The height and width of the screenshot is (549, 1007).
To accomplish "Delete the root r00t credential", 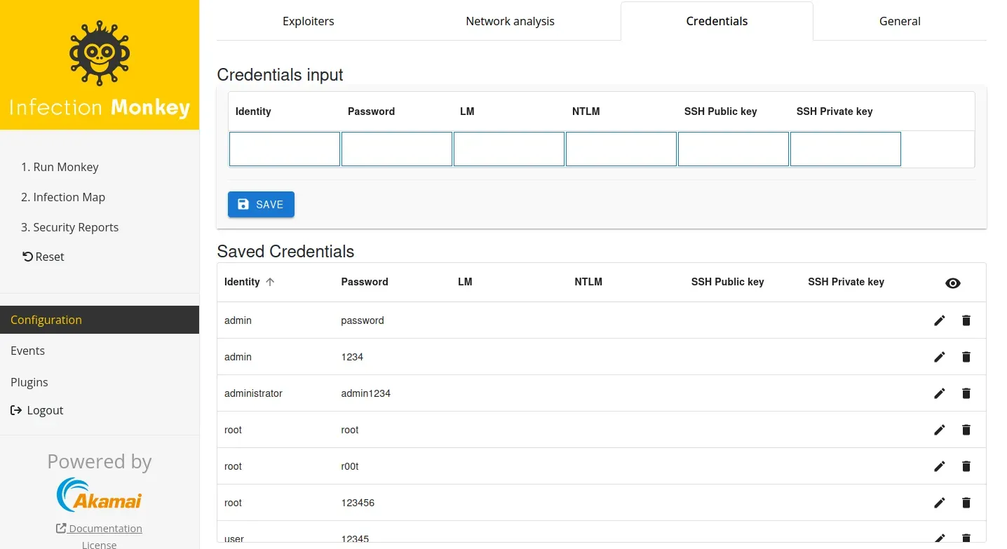I will (x=966, y=466).
